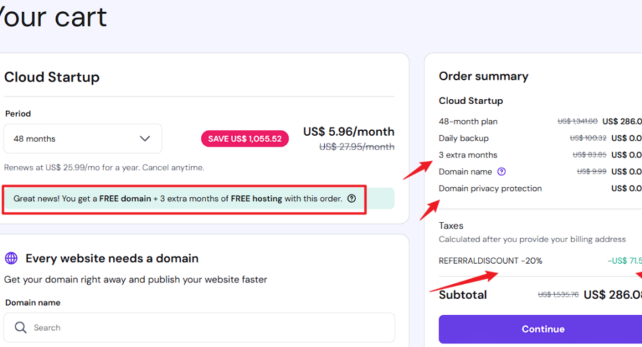
Task: Click the Subtotal amount US$ 286.08
Action: 612,295
